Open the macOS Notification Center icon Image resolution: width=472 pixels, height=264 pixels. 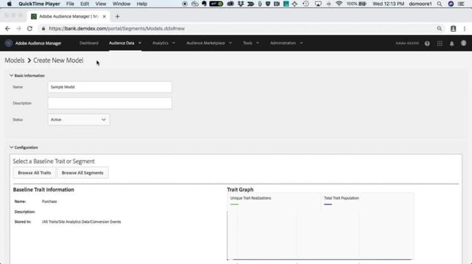(461, 4)
